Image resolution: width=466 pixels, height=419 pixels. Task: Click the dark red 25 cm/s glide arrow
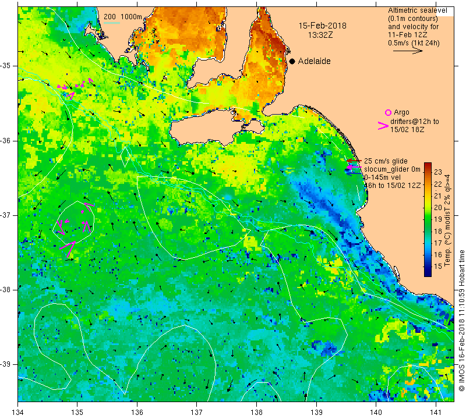[x=354, y=161]
